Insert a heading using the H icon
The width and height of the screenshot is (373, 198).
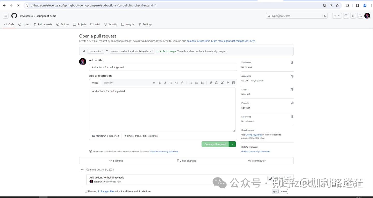(154, 83)
